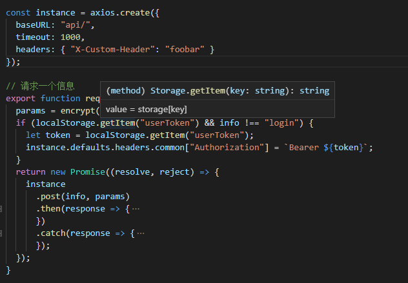Click the '.post' method call
Screen dimensions: 408x283
pyautogui.click(x=48, y=197)
